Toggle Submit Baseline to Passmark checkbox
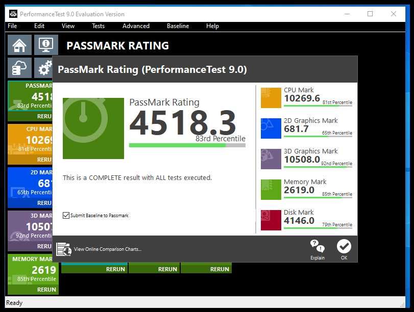This screenshot has width=414, height=312. (66, 216)
